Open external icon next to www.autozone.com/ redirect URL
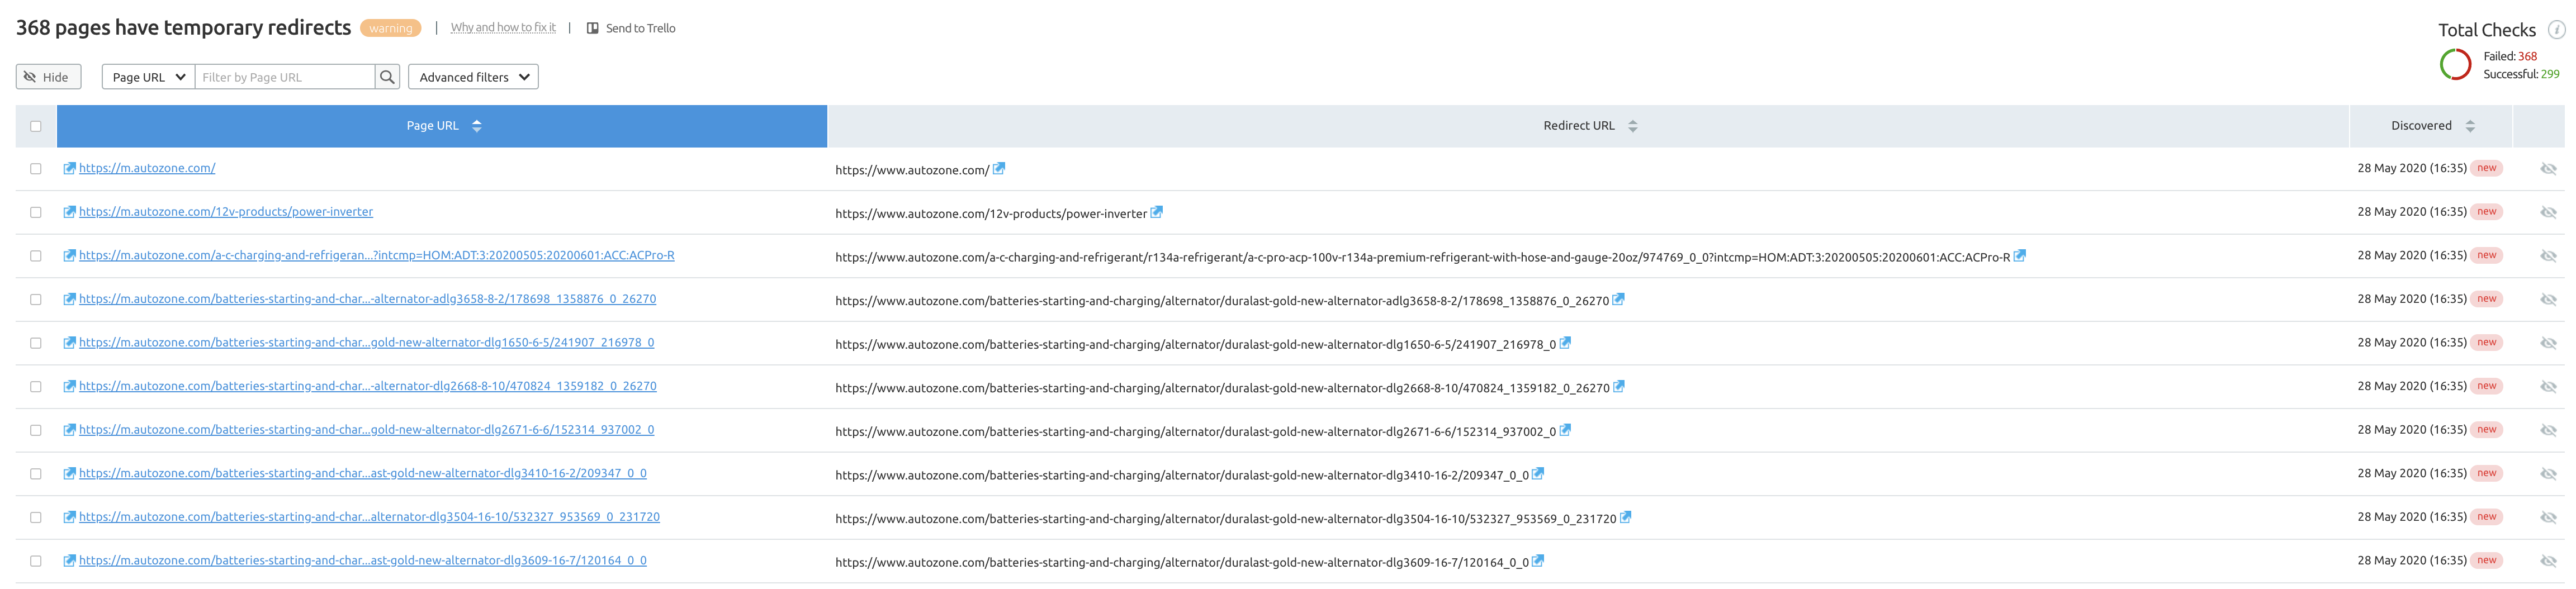Viewport: 2576px width, 589px height. pos(999,168)
